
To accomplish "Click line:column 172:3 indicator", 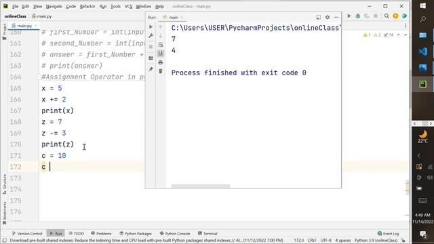I will (x=298, y=241).
